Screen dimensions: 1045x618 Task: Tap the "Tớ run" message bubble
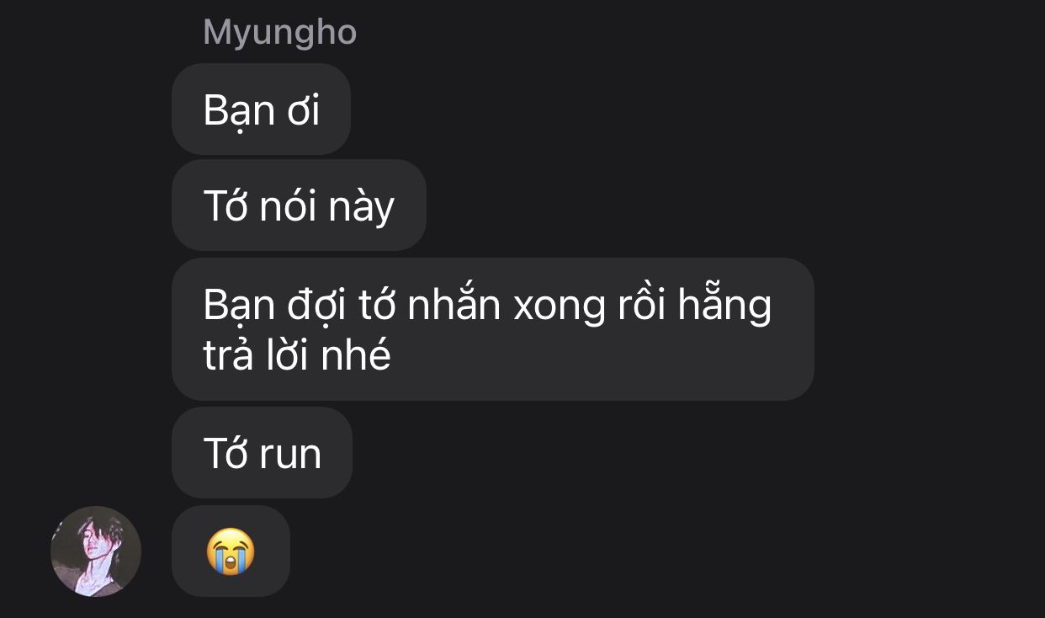[x=262, y=453]
